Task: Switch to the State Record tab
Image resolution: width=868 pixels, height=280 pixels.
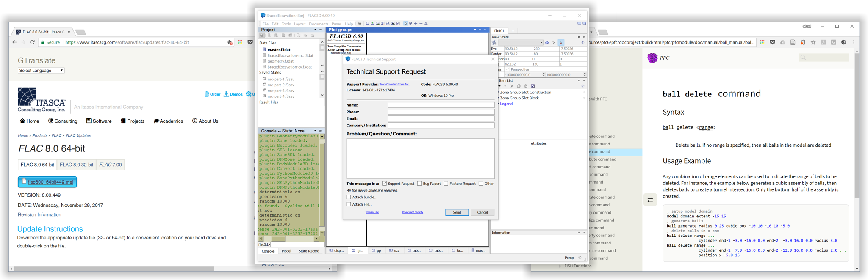Action: [x=308, y=251]
